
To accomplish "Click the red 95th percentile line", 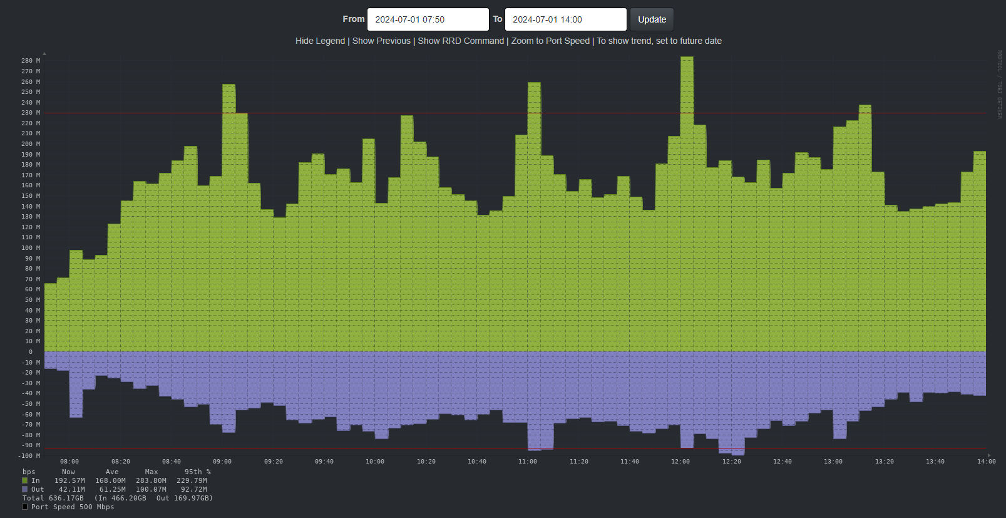I will click(x=515, y=113).
